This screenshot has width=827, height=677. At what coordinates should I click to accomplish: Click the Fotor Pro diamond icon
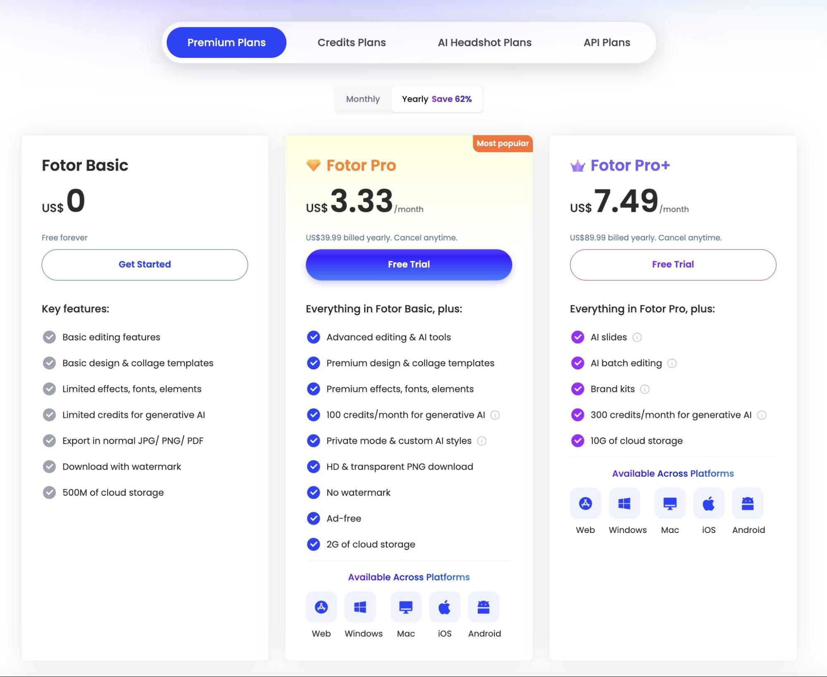[x=313, y=165]
